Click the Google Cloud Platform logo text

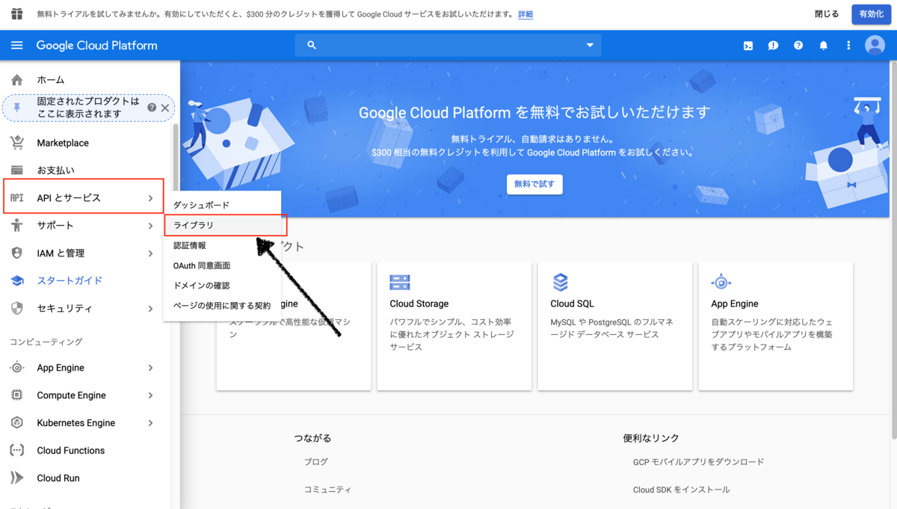tap(97, 46)
